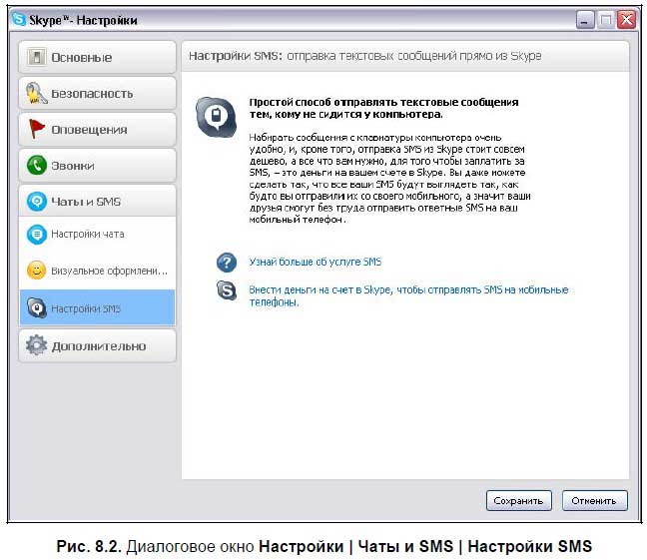Click the Настройки чата icon

36,235
